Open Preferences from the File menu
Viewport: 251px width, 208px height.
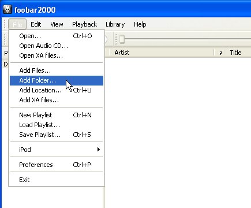(x=57, y=165)
